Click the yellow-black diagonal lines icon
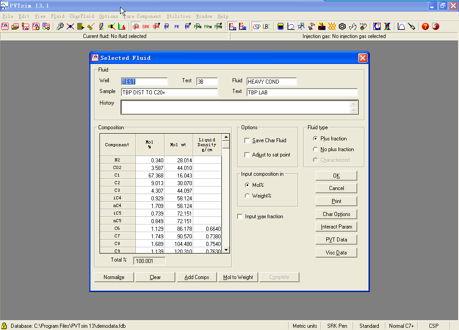Viewport: 459px width, 330px height. (x=322, y=26)
